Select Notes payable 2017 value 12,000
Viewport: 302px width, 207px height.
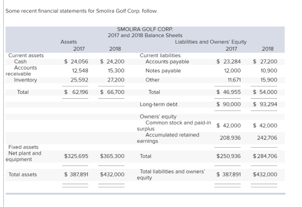[232, 71]
